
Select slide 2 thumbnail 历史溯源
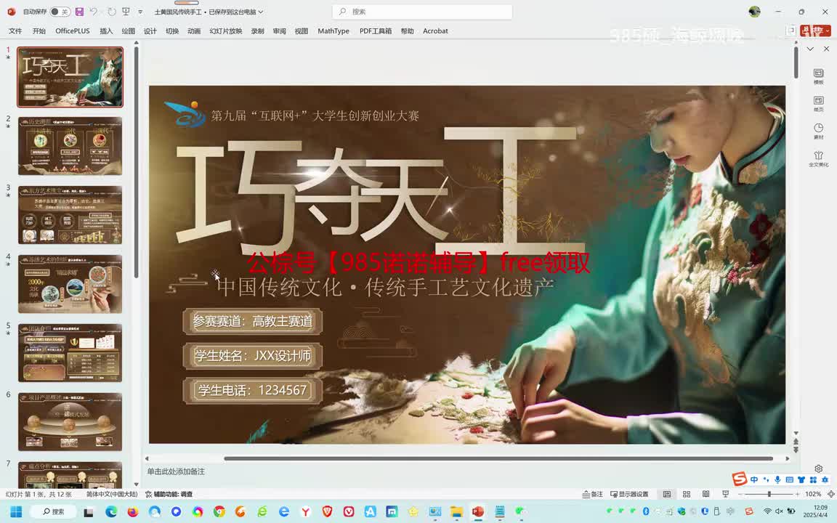coord(70,146)
